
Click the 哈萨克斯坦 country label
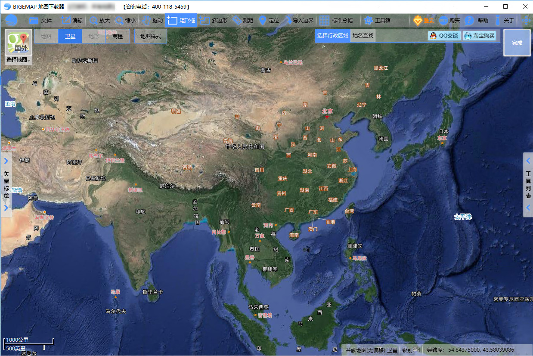click(85, 60)
